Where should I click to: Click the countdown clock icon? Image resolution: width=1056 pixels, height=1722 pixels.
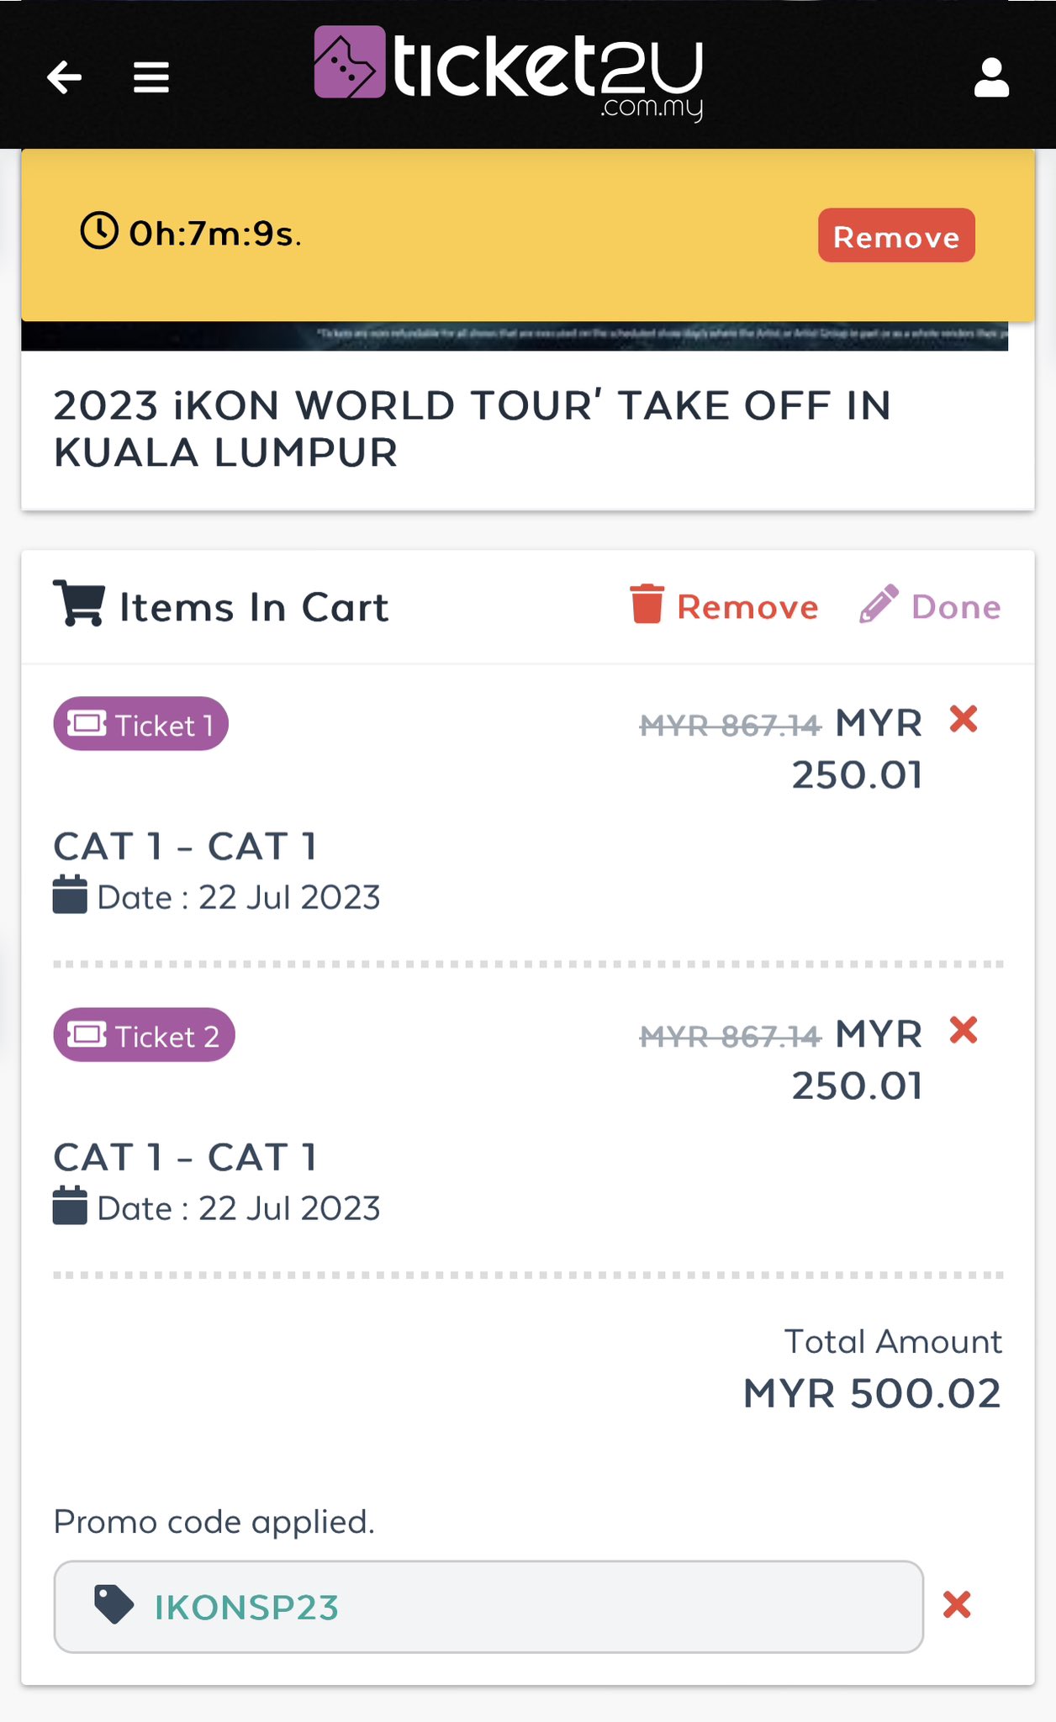click(99, 230)
